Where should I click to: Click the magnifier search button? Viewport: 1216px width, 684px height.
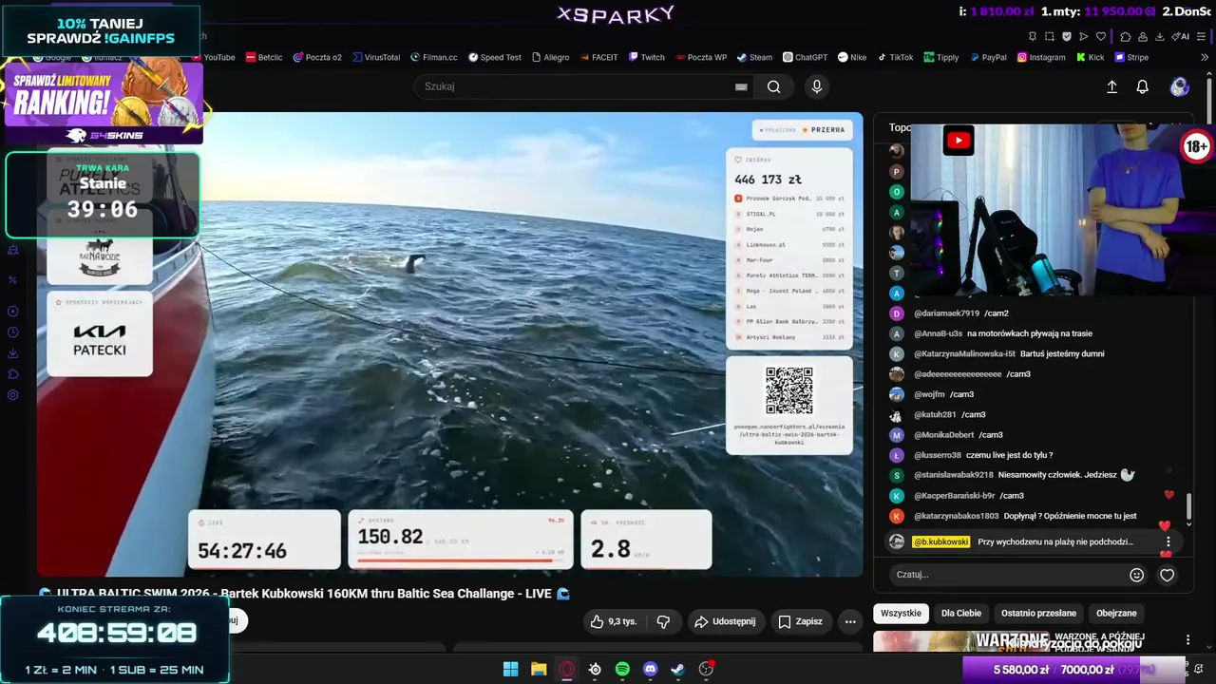(x=774, y=86)
